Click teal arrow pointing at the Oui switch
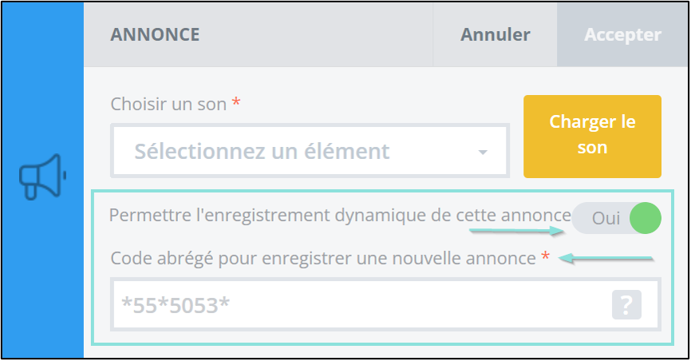691x361 pixels. coord(516,231)
